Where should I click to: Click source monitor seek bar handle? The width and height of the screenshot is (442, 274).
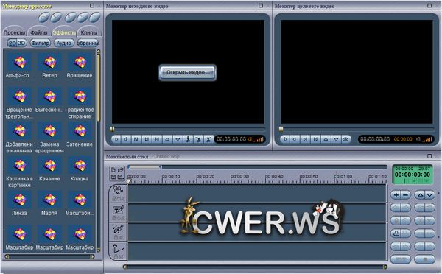pyautogui.click(x=112, y=129)
